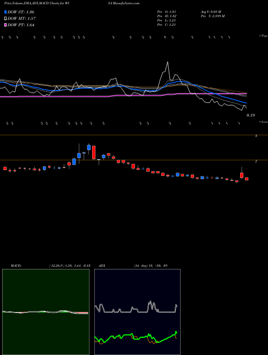Viewport: 268px width, 355px height.
Task: Click the 'Avg V: 0.05 M' value
Action: (x=211, y=12)
